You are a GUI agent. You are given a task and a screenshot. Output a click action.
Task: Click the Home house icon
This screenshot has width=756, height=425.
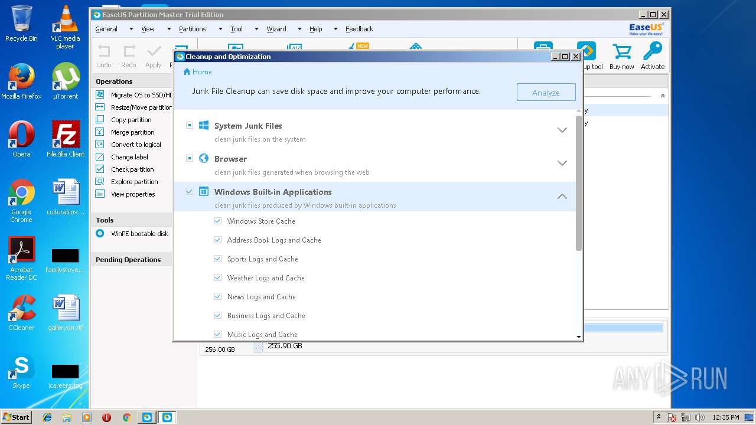tap(187, 71)
